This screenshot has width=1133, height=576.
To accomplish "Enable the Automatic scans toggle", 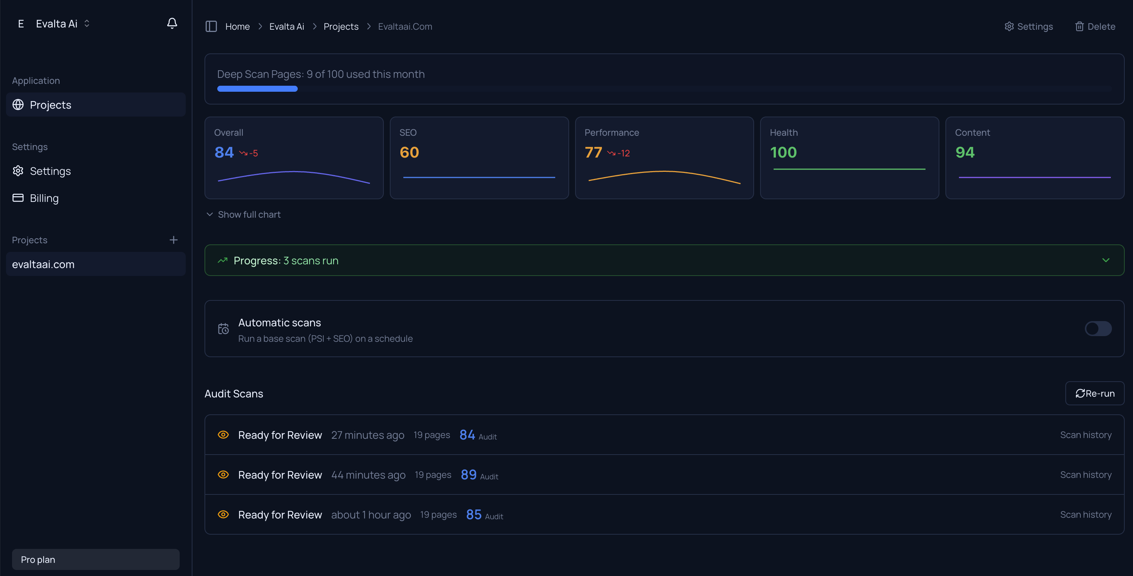I will [1098, 329].
